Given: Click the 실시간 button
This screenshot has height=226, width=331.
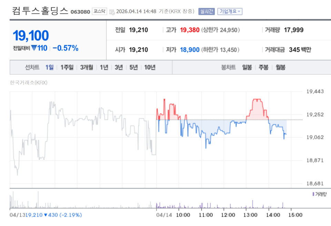Looking at the screenshot, I should pos(207,11).
